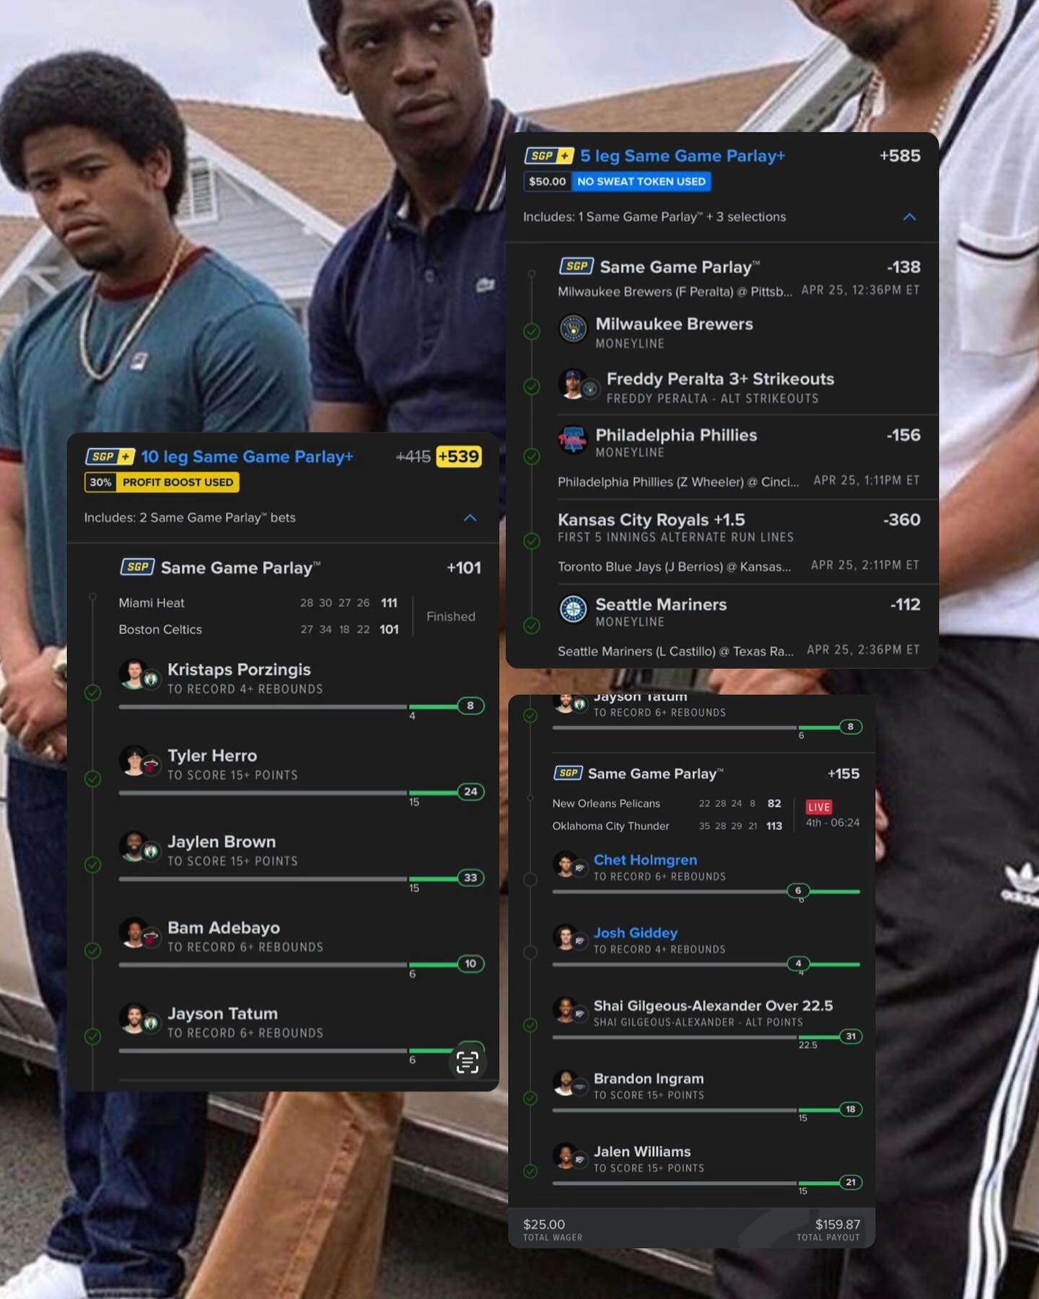This screenshot has height=1299, width=1039.
Task: Tap Kristaps Porzingis rebounds progress bar
Action: pyautogui.click(x=301, y=707)
